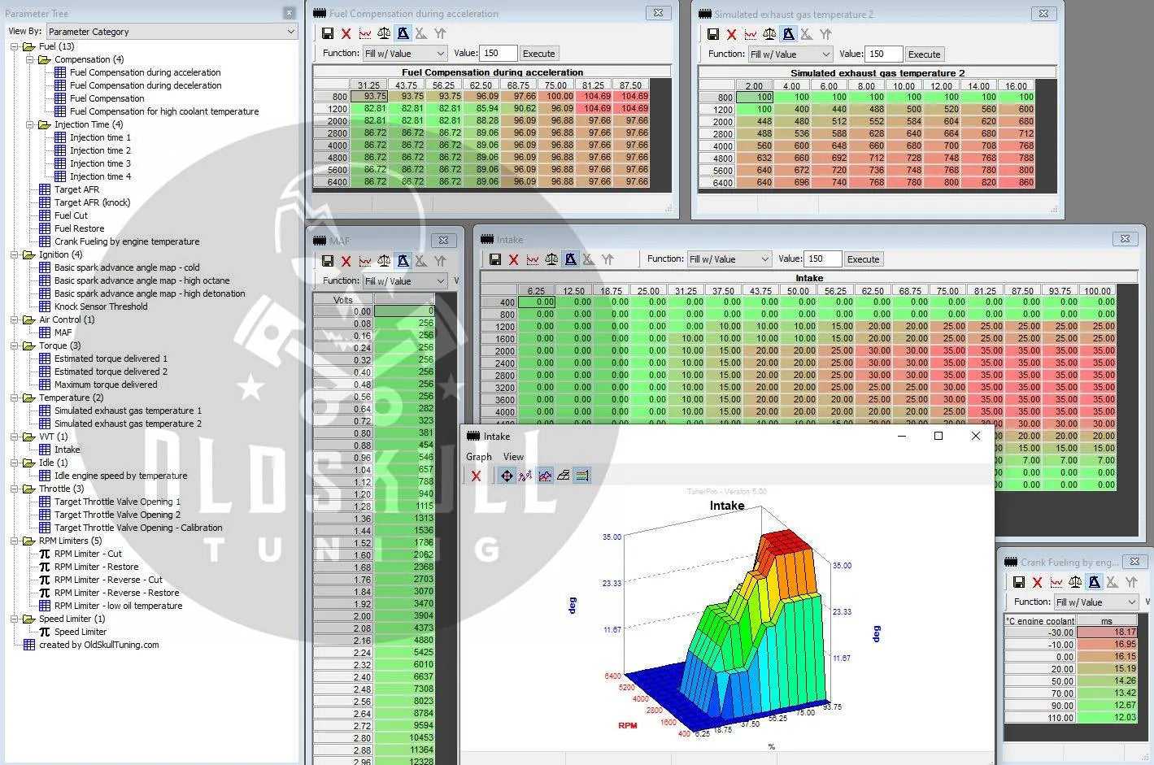Open graph view icon in MAF window
Image resolution: width=1154 pixels, height=765 pixels.
[x=365, y=261]
